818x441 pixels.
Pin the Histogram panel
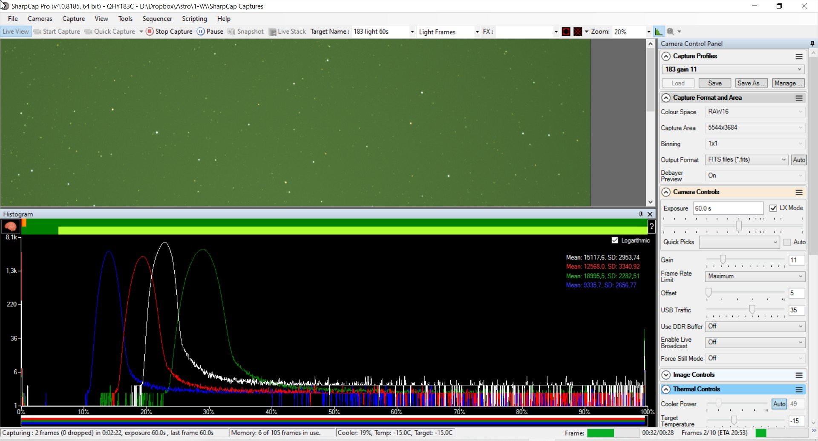641,214
